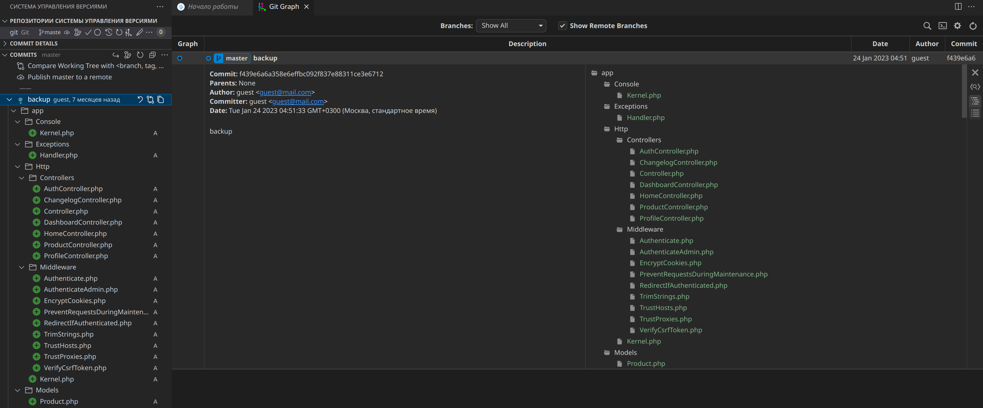Click the master branch label in graph
The height and width of the screenshot is (408, 983).
click(232, 58)
